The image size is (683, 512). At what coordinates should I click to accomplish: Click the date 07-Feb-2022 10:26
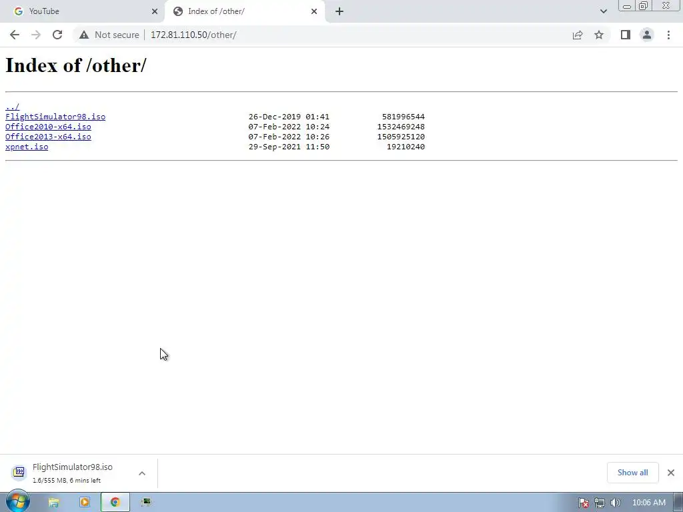pos(289,137)
